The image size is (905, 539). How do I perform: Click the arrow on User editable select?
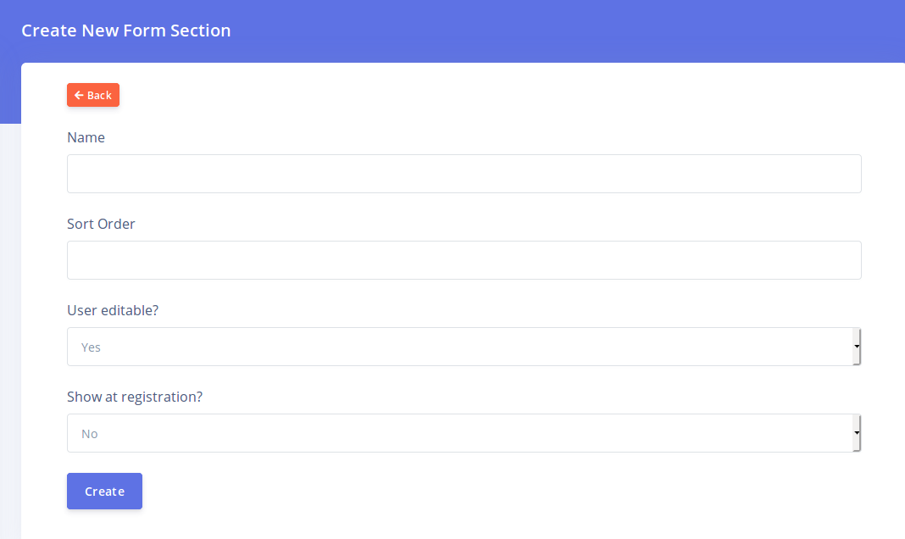click(x=857, y=347)
